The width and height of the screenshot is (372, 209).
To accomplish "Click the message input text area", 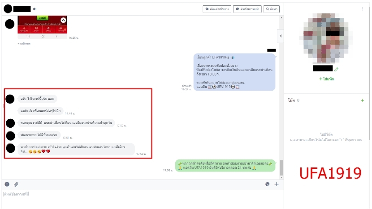I will pyautogui.click(x=134, y=194).
